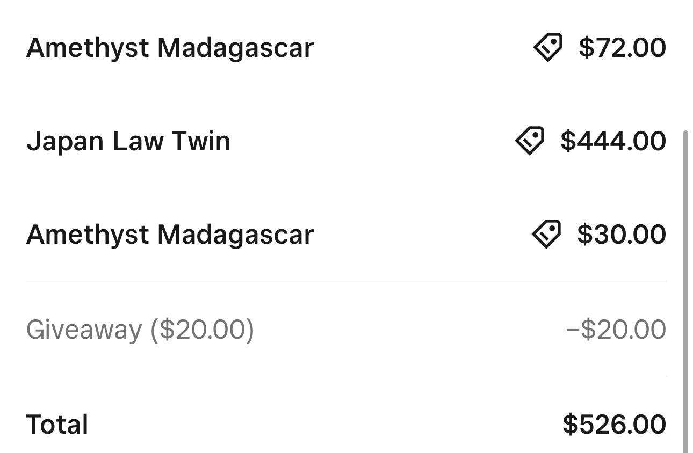Viewport: 693px width, 453px height.
Task: Click the $72.00 price amount
Action: pos(622,48)
